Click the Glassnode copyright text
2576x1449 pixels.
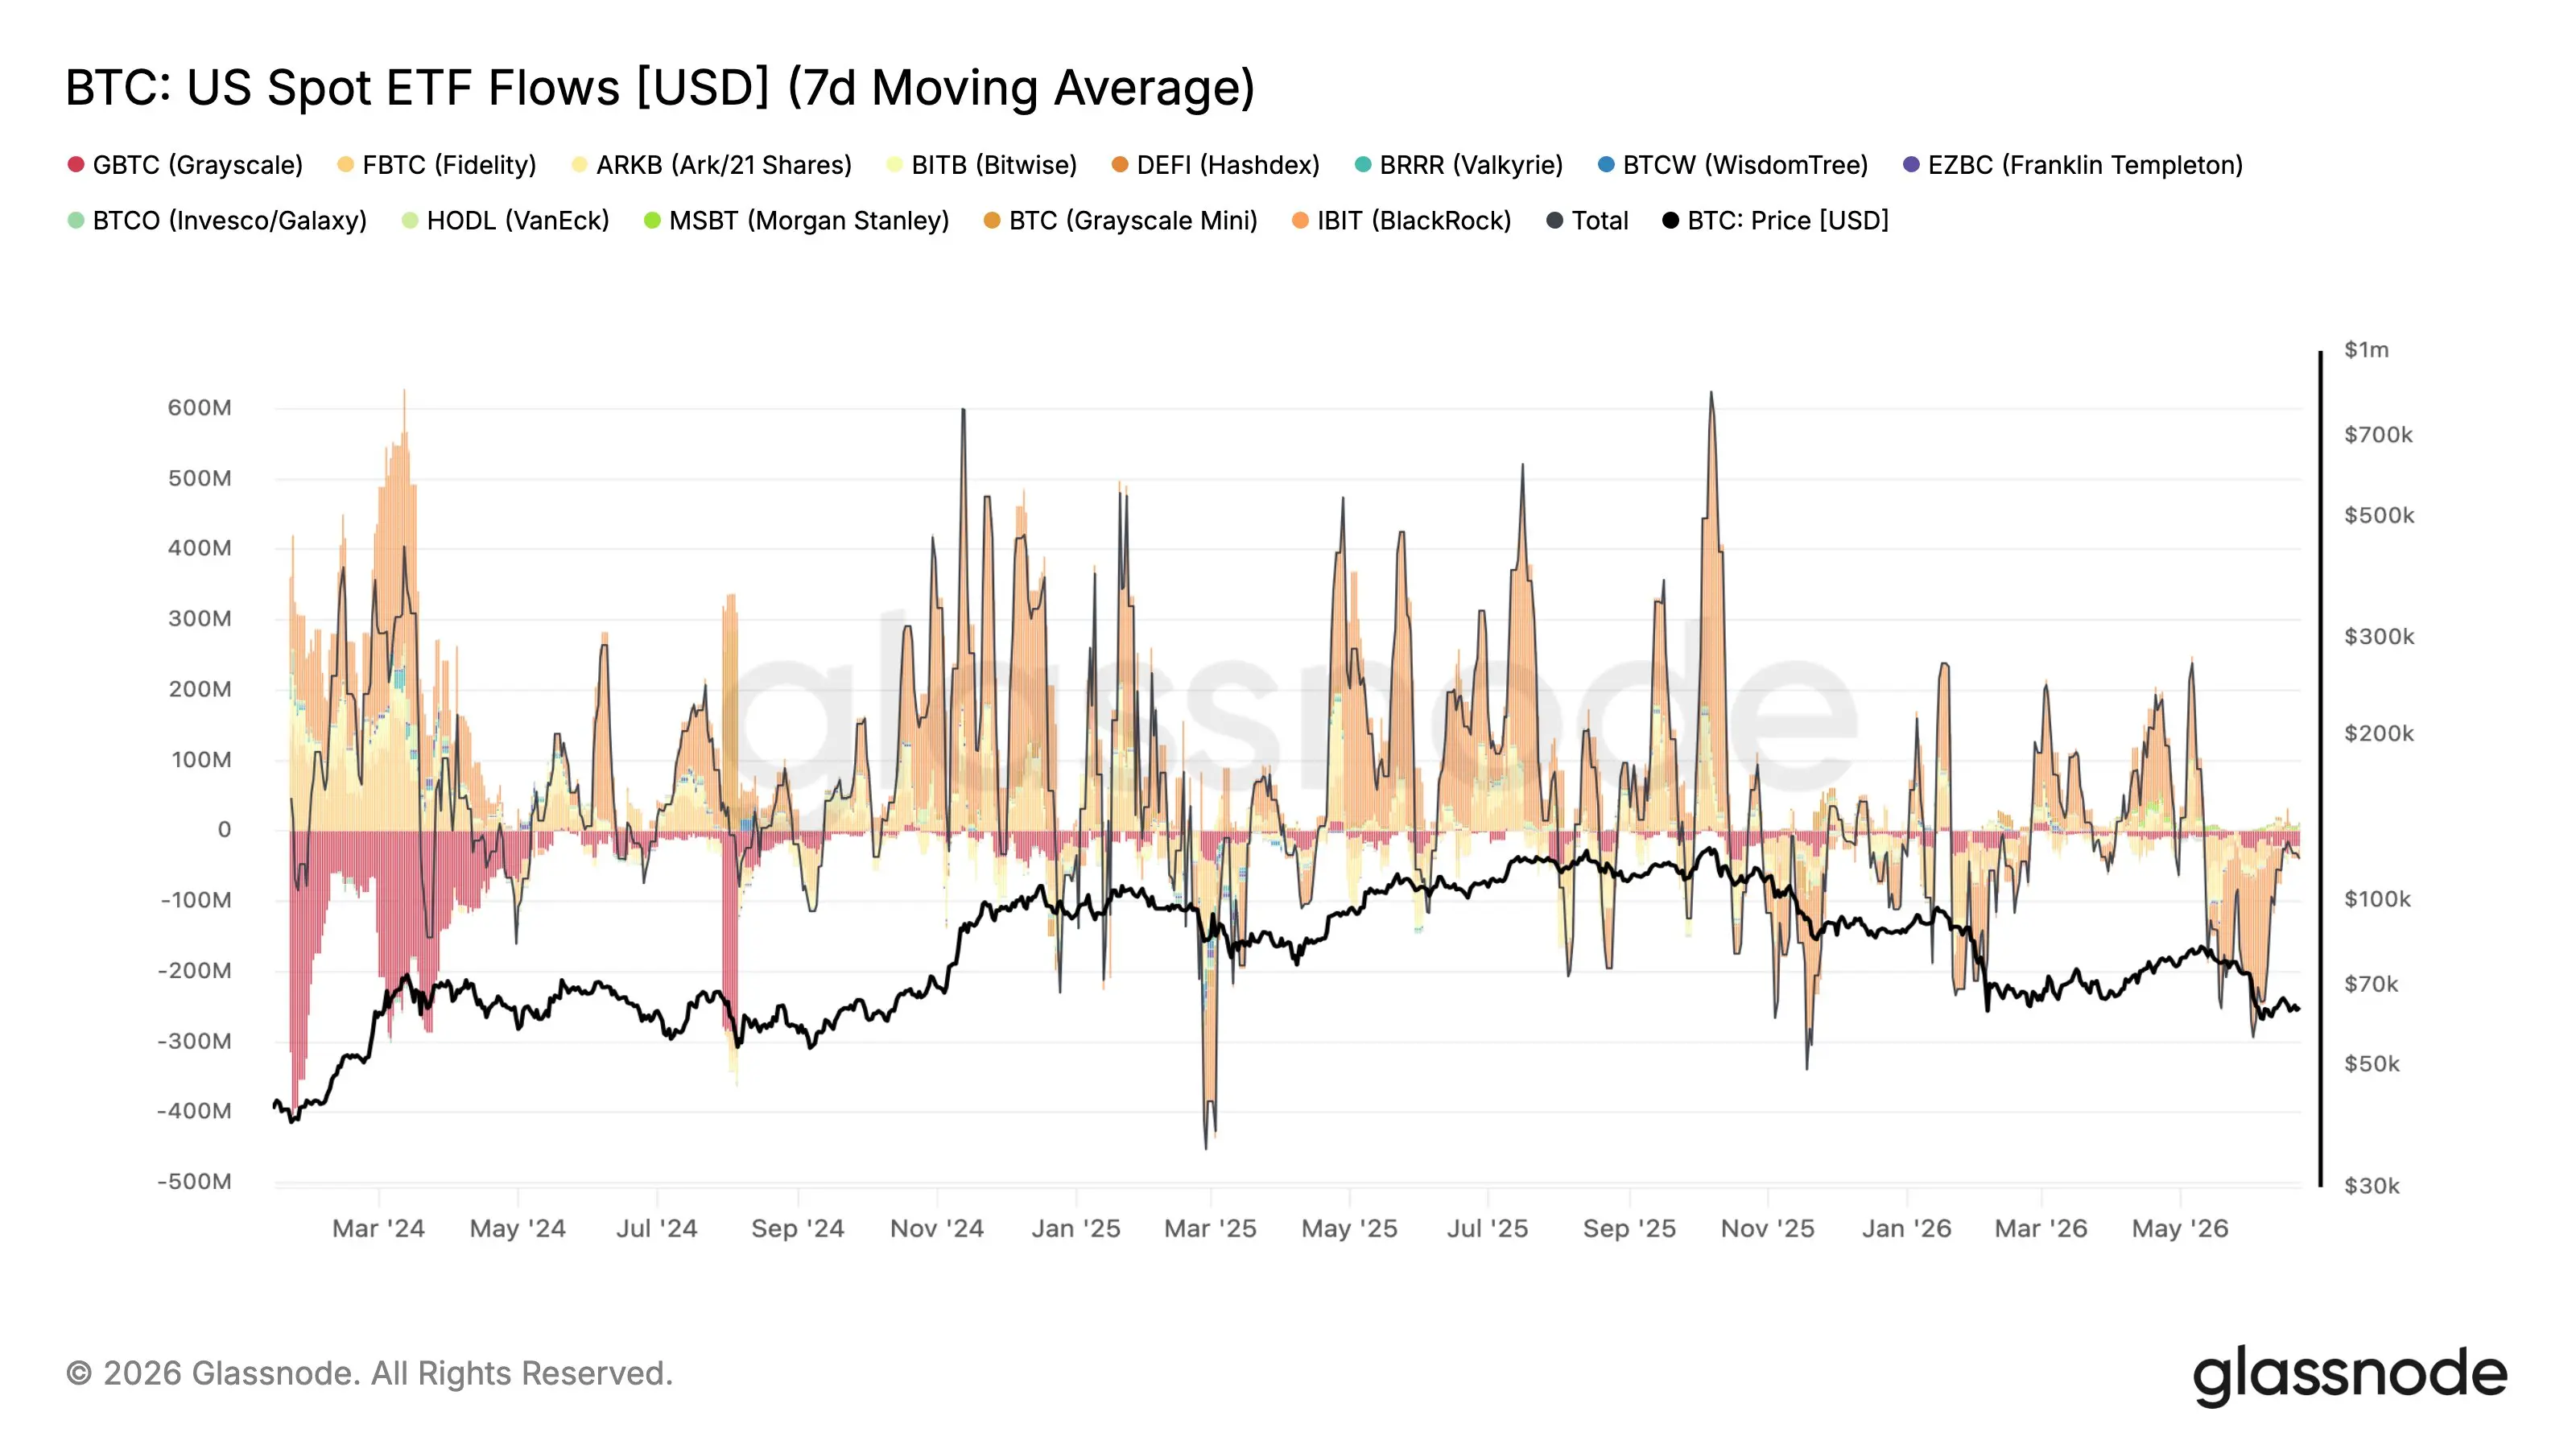click(369, 1373)
